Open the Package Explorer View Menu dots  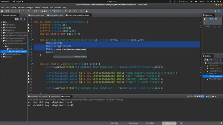coord(24,19)
